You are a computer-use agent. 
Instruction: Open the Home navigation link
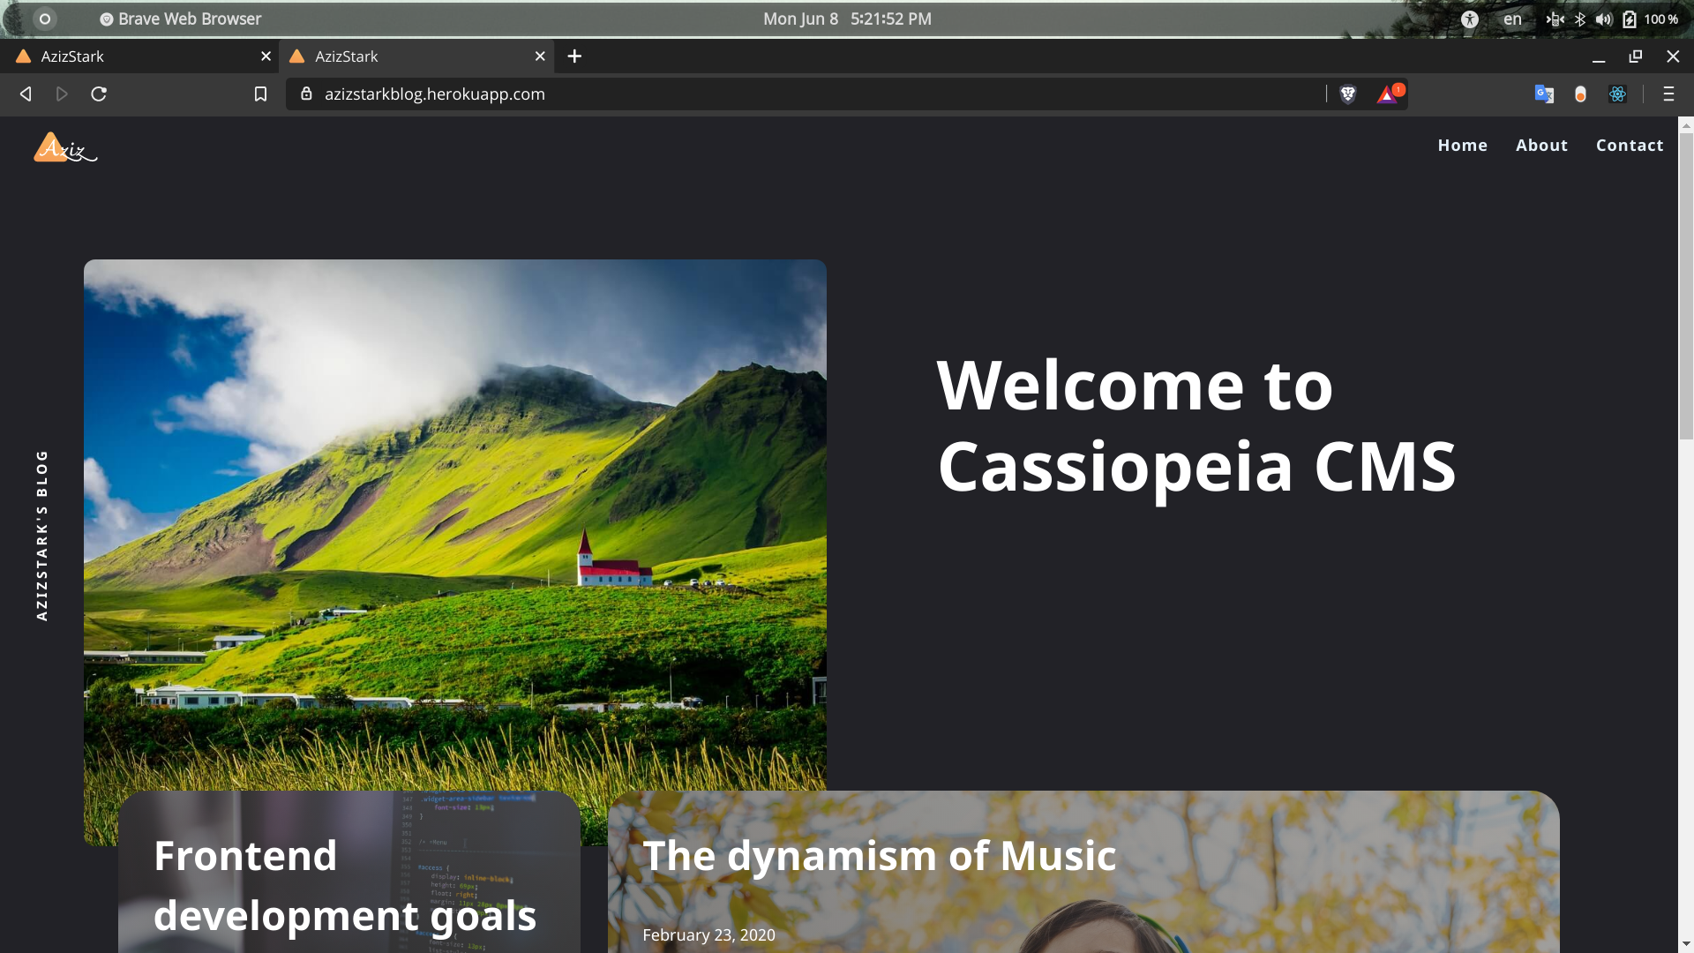click(1462, 146)
